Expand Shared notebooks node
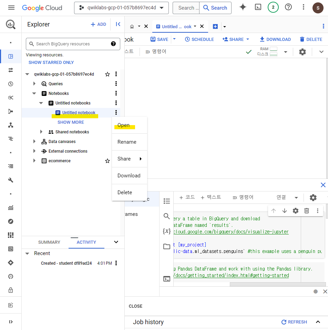Image resolution: width=328 pixels, height=330 pixels. pyautogui.click(x=41, y=132)
